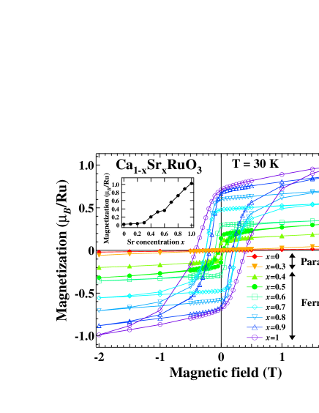Click the 'T = 30 K' temperature label
Viewport: 319px width, 413px height.
pyautogui.click(x=255, y=164)
